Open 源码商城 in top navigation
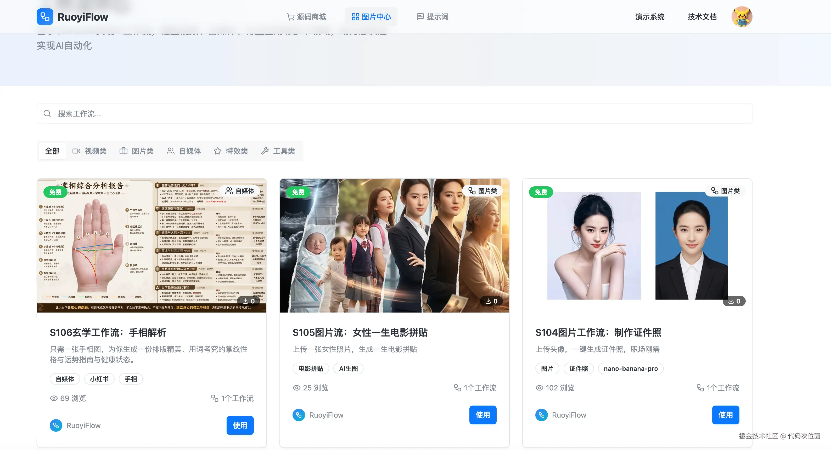 (306, 17)
